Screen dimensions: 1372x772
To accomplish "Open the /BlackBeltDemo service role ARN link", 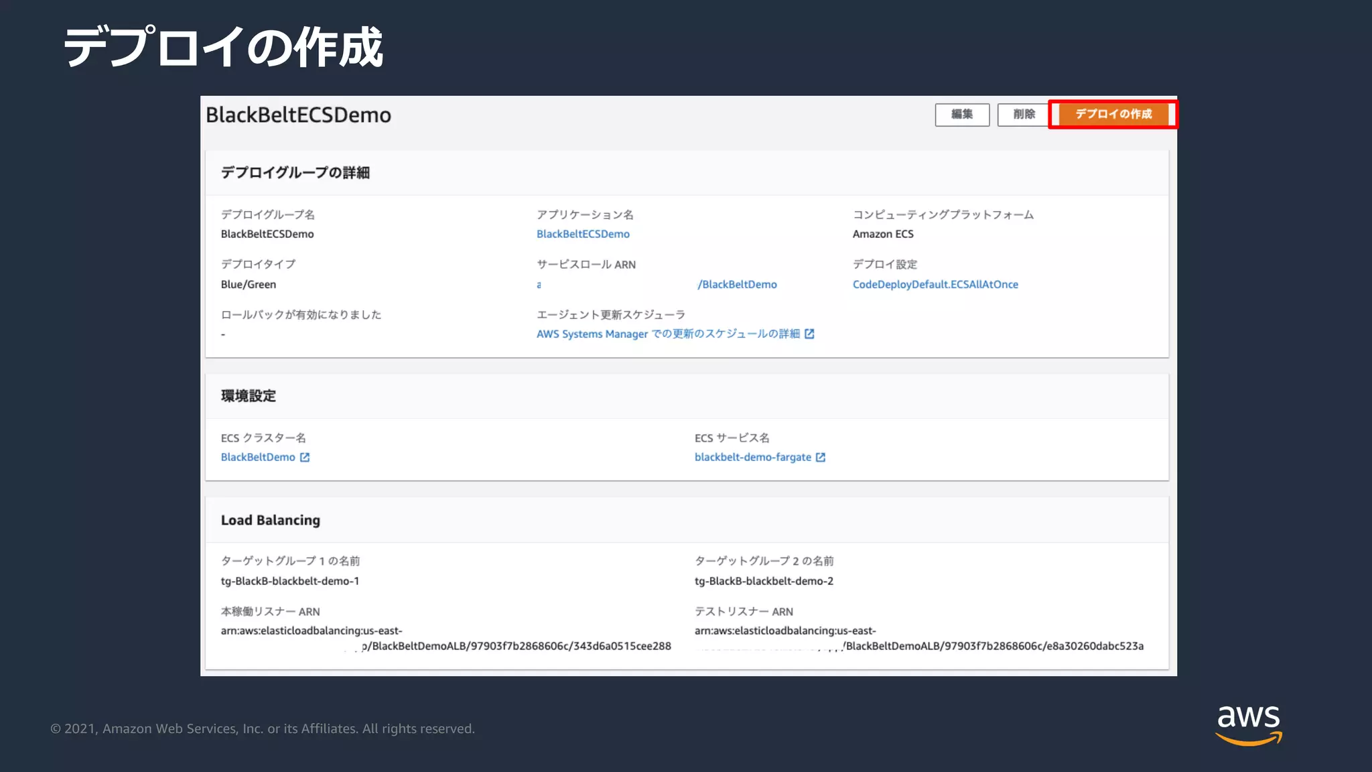I will pos(737,284).
